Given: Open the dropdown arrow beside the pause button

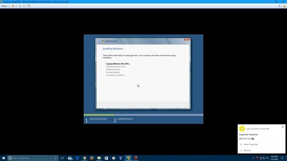Looking at the screenshot, I should [x=16, y=6].
